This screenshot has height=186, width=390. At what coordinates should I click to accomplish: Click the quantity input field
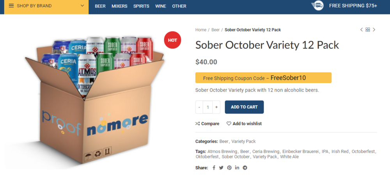coord(208,107)
